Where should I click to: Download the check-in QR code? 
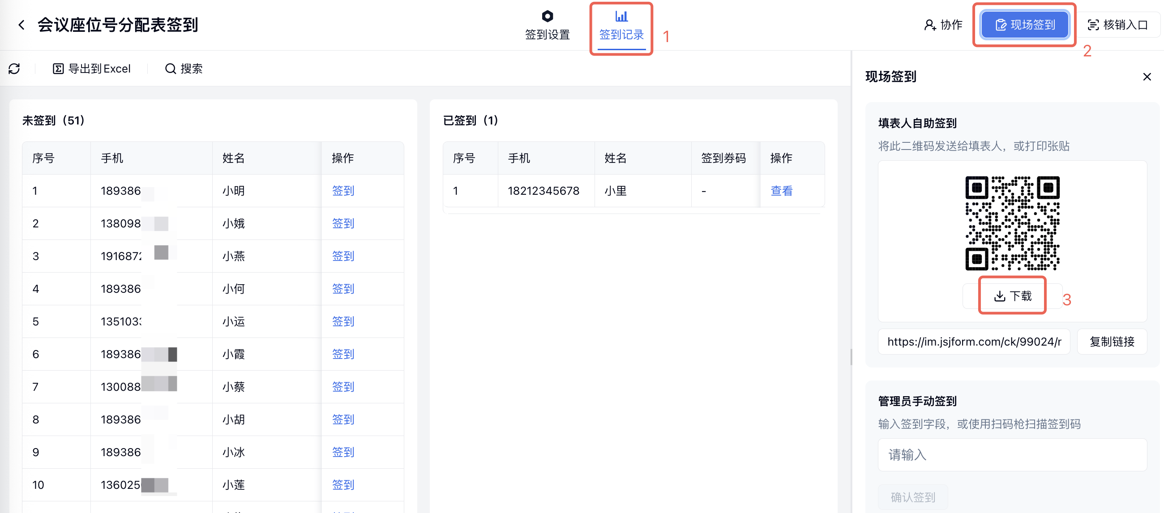point(1012,296)
